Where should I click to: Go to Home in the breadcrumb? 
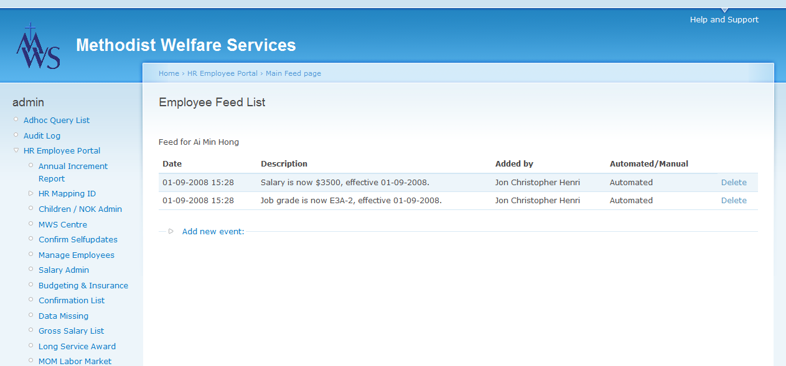tap(169, 73)
